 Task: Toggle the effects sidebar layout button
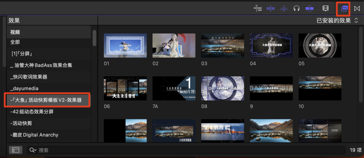point(15,150)
